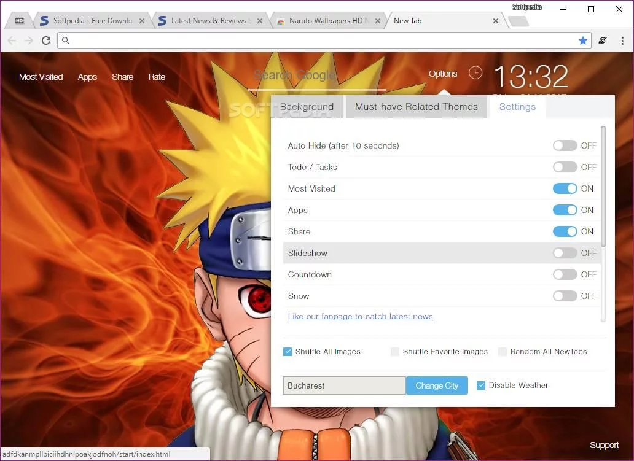Click the 13:32 clock display

(x=531, y=77)
